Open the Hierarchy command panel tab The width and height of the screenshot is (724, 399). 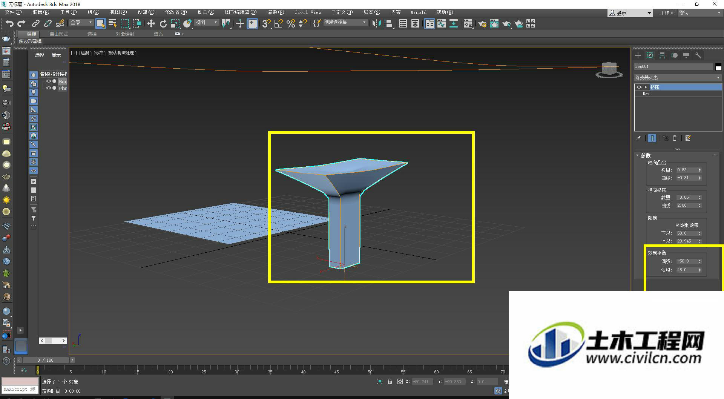(x=662, y=55)
